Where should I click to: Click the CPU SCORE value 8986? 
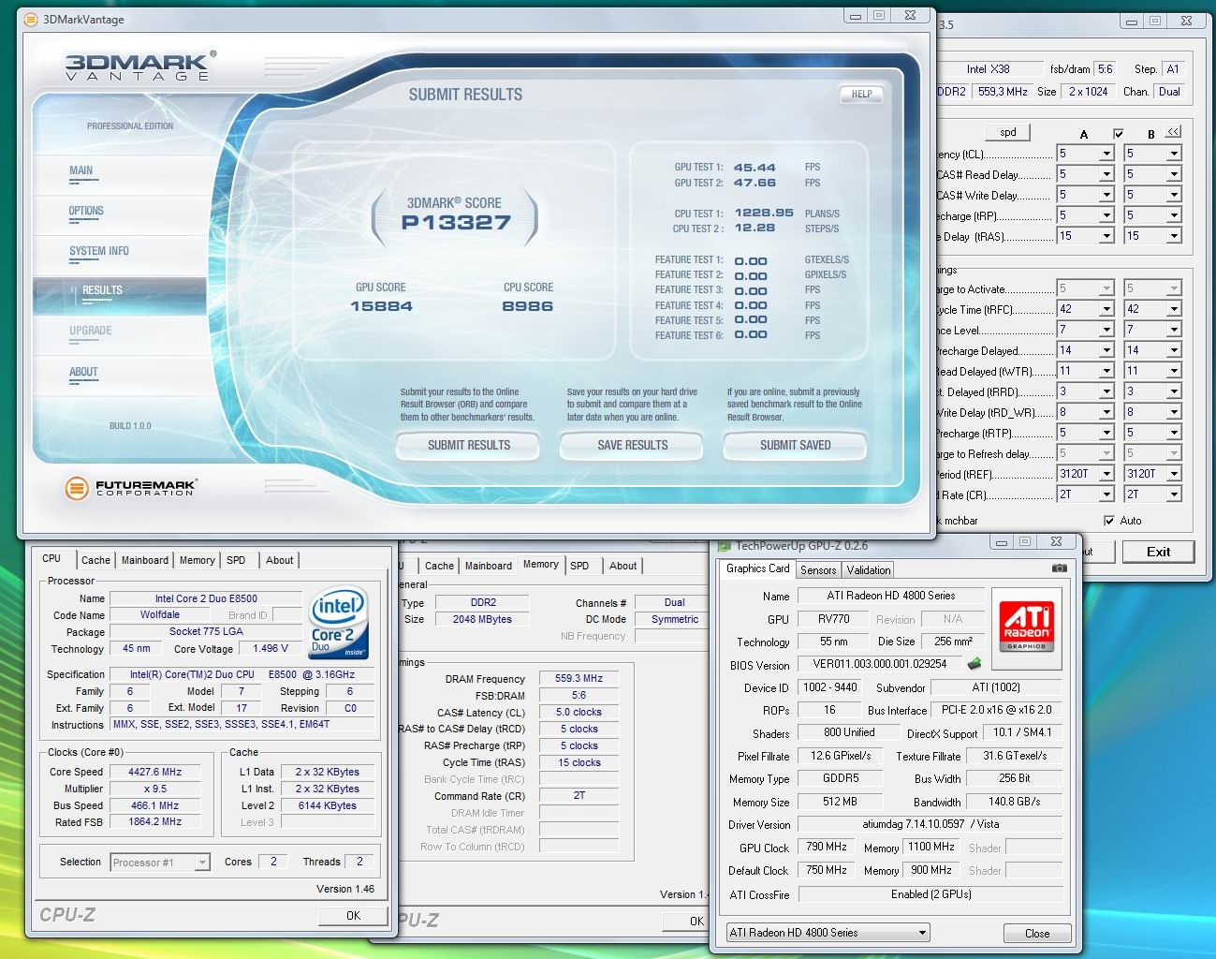(x=528, y=306)
